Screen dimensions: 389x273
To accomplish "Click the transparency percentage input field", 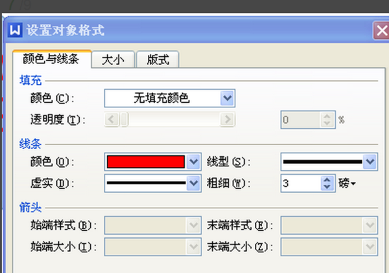I will coord(301,120).
